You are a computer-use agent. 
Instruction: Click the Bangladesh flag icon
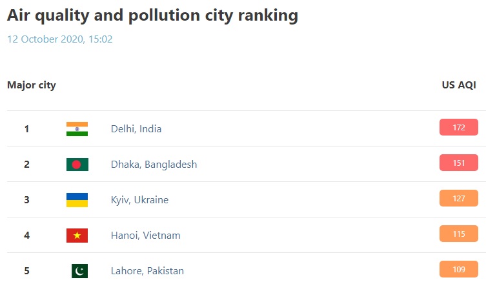click(x=77, y=165)
